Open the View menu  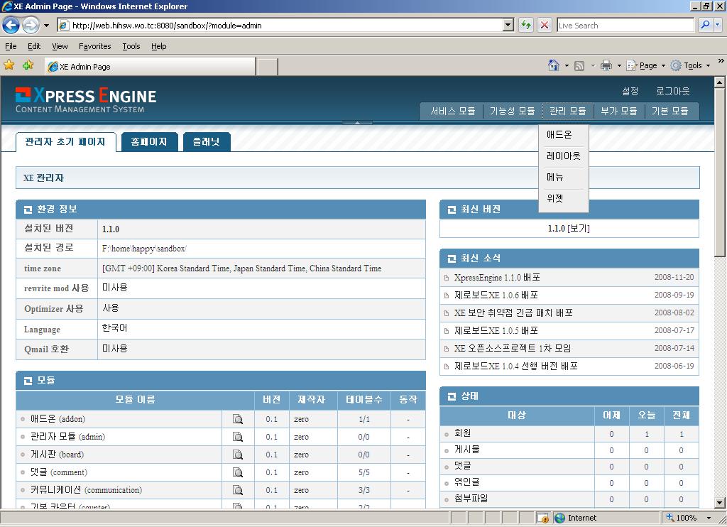point(60,46)
